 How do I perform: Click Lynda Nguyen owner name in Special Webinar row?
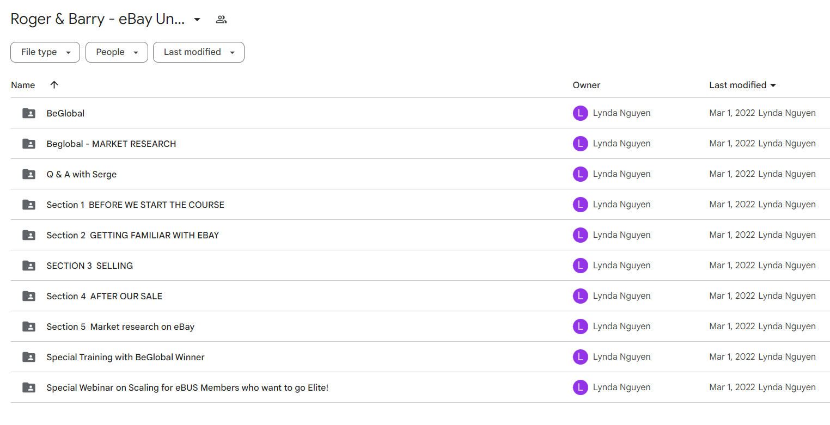pyautogui.click(x=621, y=387)
